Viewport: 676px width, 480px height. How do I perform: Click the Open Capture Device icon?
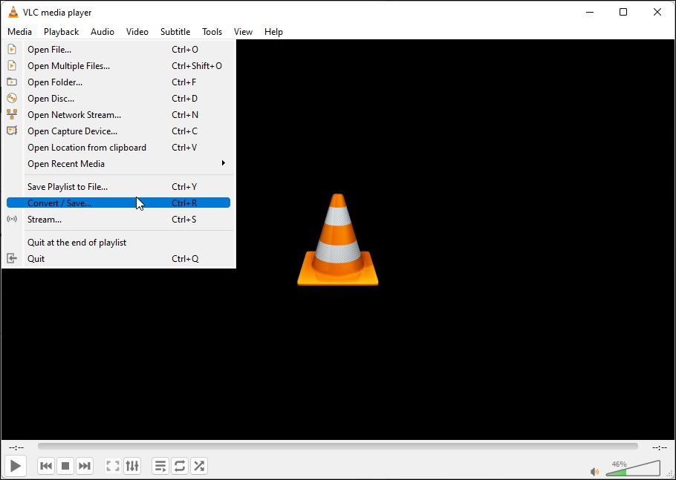(11, 131)
